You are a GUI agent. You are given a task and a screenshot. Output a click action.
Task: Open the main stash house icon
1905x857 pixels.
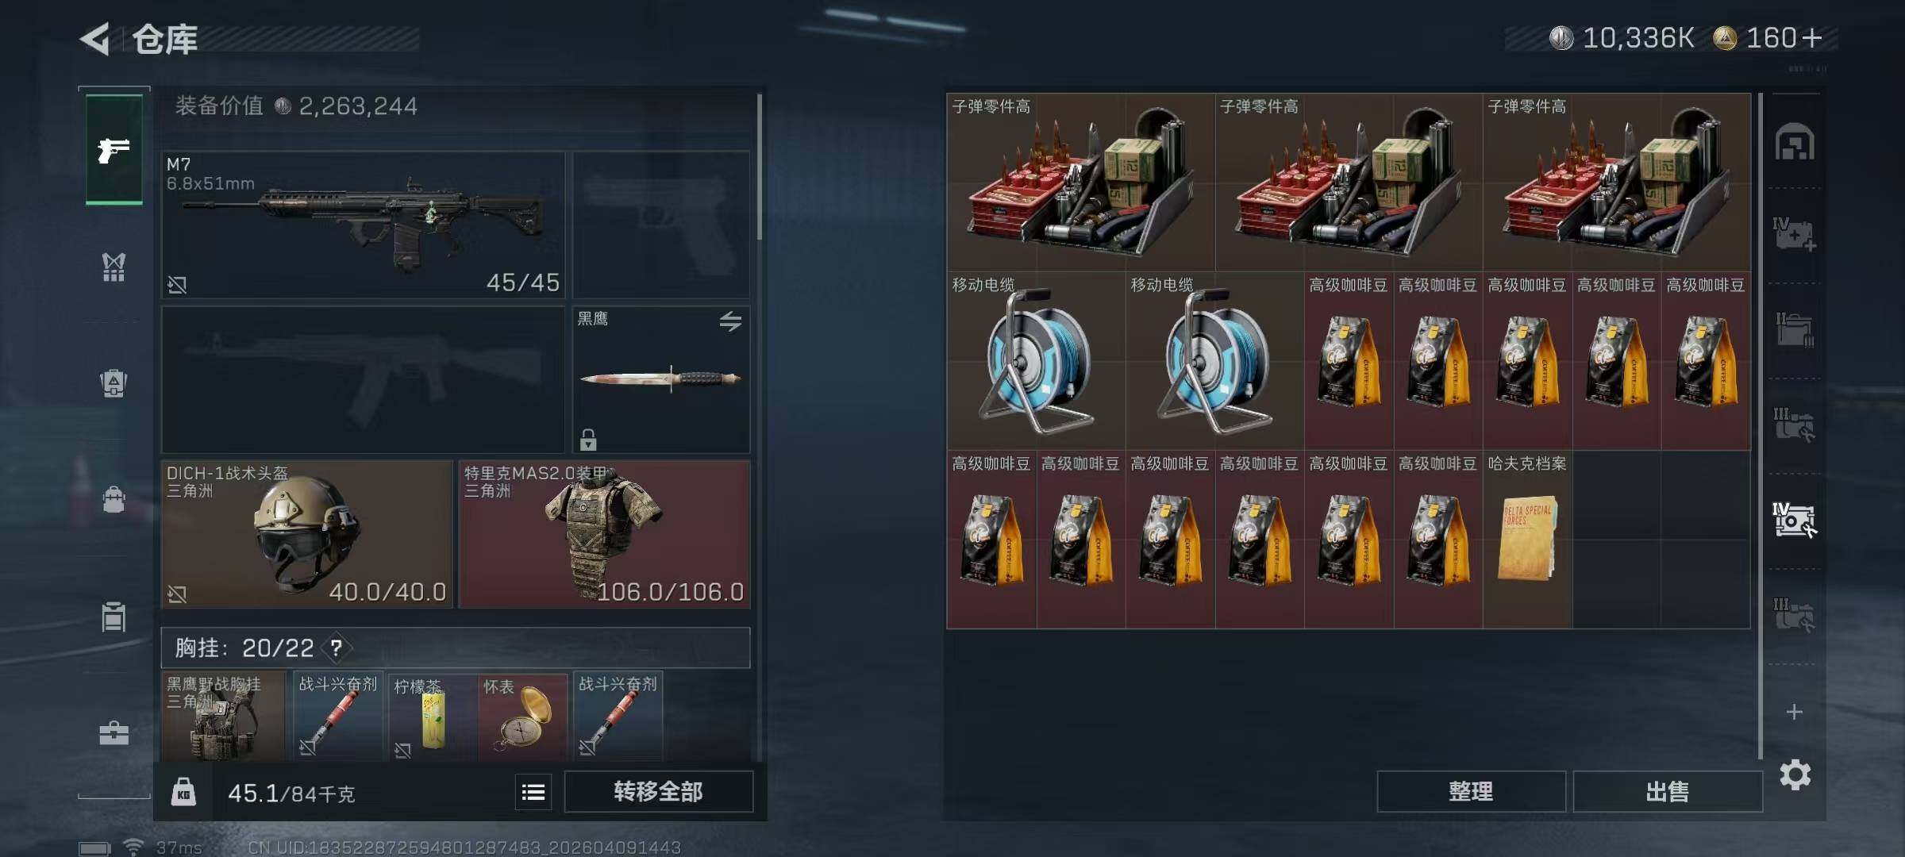(1795, 142)
